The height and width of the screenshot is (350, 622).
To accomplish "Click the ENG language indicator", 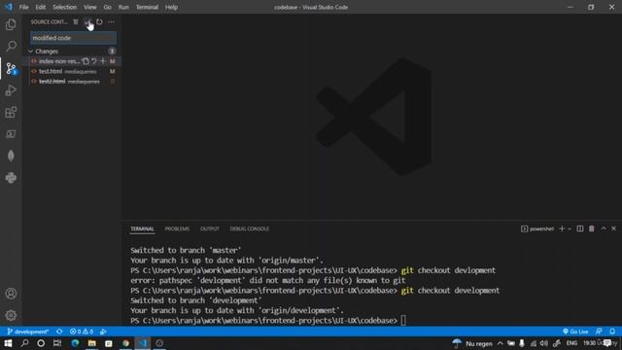I will pos(571,343).
